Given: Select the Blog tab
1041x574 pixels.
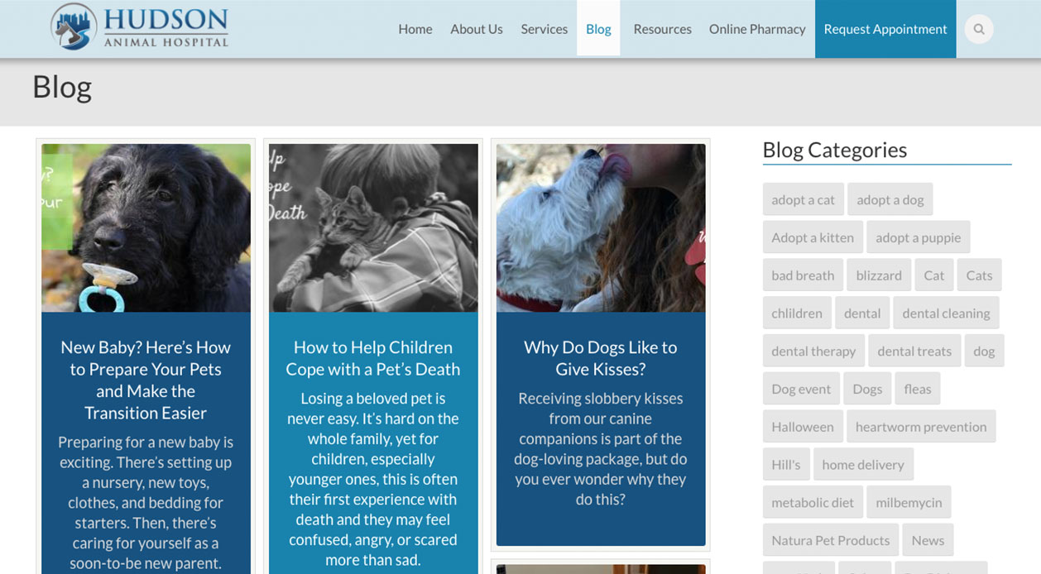Looking at the screenshot, I should 598,29.
